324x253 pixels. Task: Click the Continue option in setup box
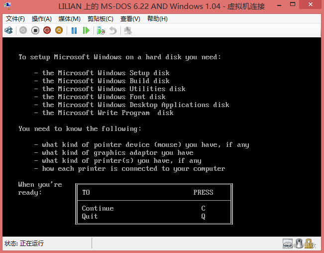tap(98, 208)
